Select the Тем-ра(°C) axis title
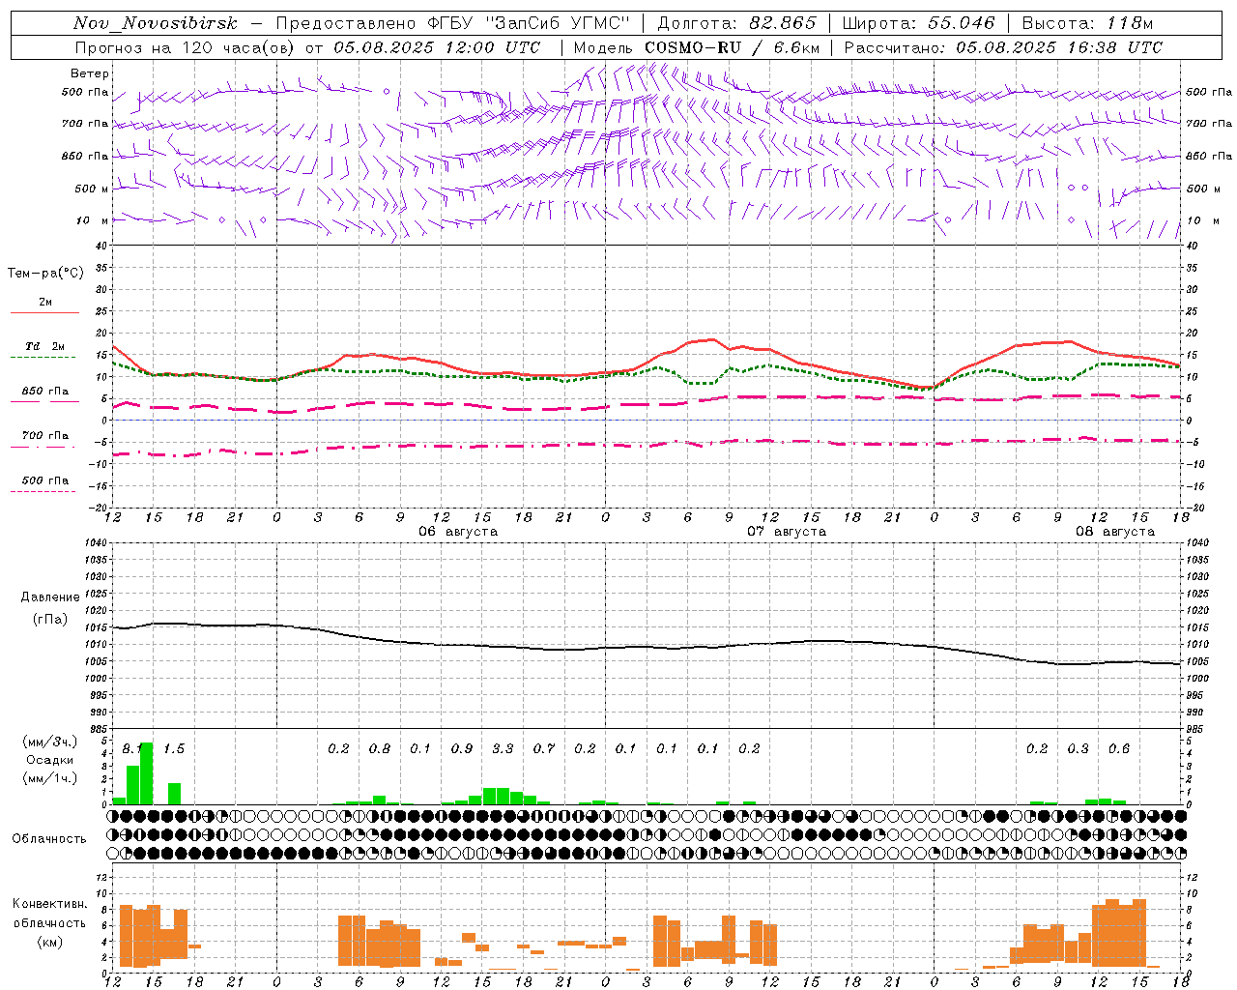The width and height of the screenshot is (1237, 990). [45, 274]
